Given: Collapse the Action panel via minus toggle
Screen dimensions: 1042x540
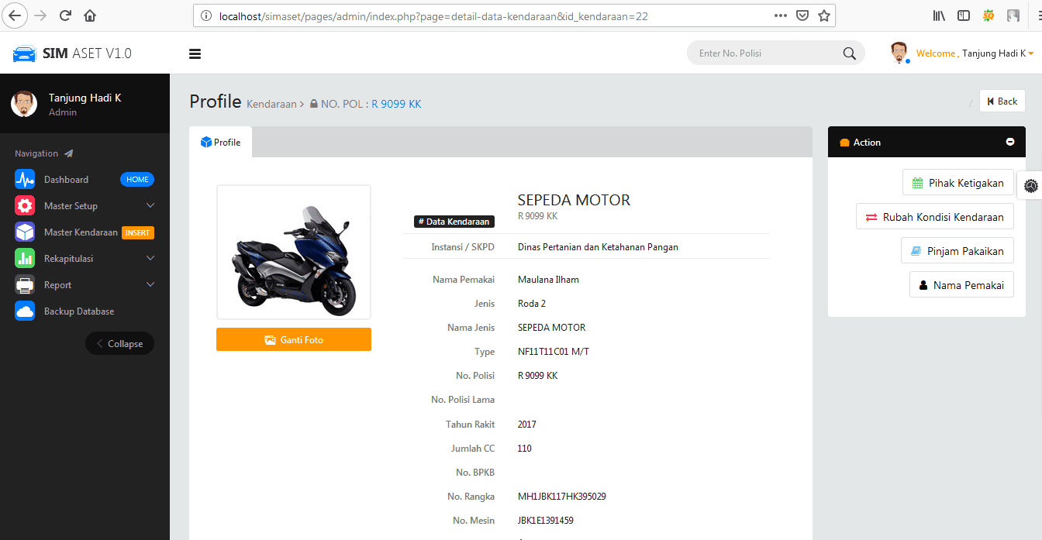Looking at the screenshot, I should [1010, 142].
